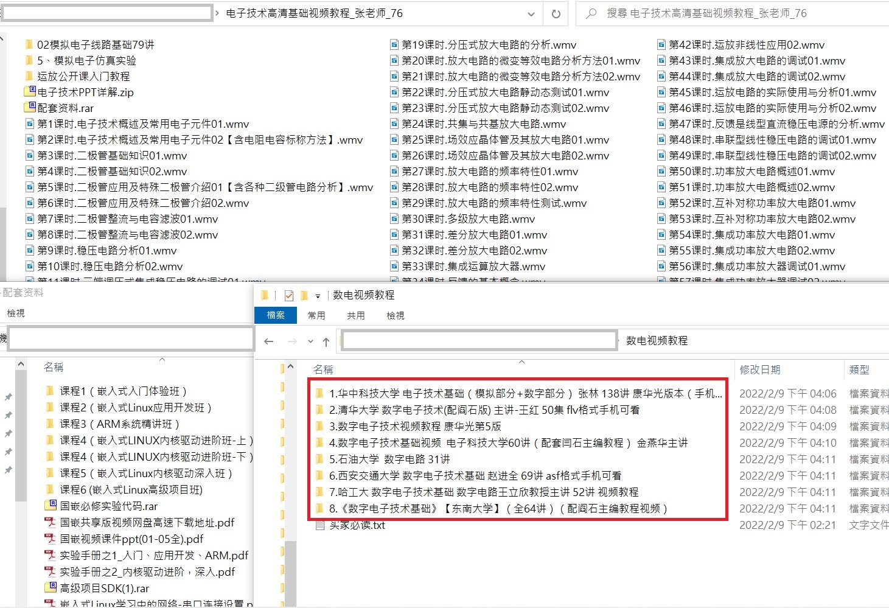Image resolution: width=889 pixels, height=608 pixels.
Task: Open 檢視 tab in 配套资料 window
Action: (x=16, y=313)
